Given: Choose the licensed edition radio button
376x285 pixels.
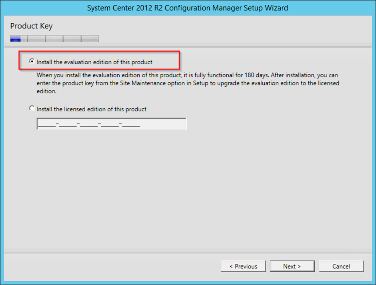Looking at the screenshot, I should (x=32, y=109).
